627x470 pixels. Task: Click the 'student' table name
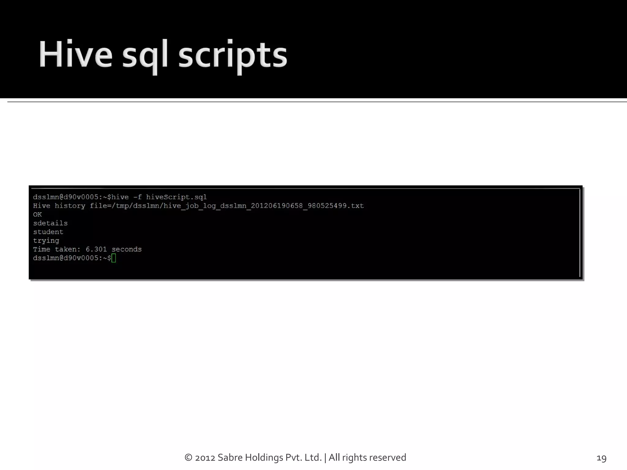point(48,232)
